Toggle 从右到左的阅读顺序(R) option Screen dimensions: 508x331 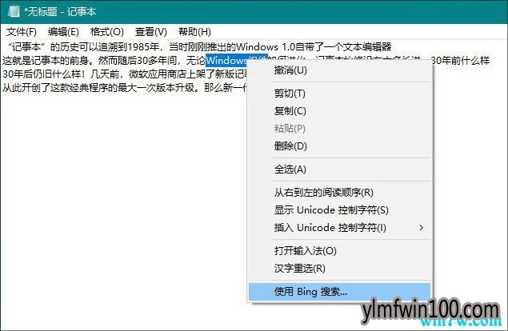pyautogui.click(x=339, y=193)
